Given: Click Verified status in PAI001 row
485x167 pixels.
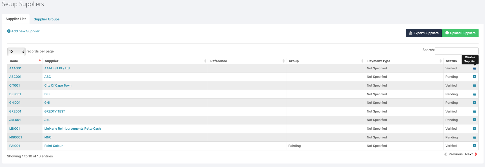Looking at the screenshot, I should 451,146.
